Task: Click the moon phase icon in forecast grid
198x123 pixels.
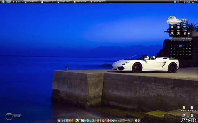Action: point(185,33)
